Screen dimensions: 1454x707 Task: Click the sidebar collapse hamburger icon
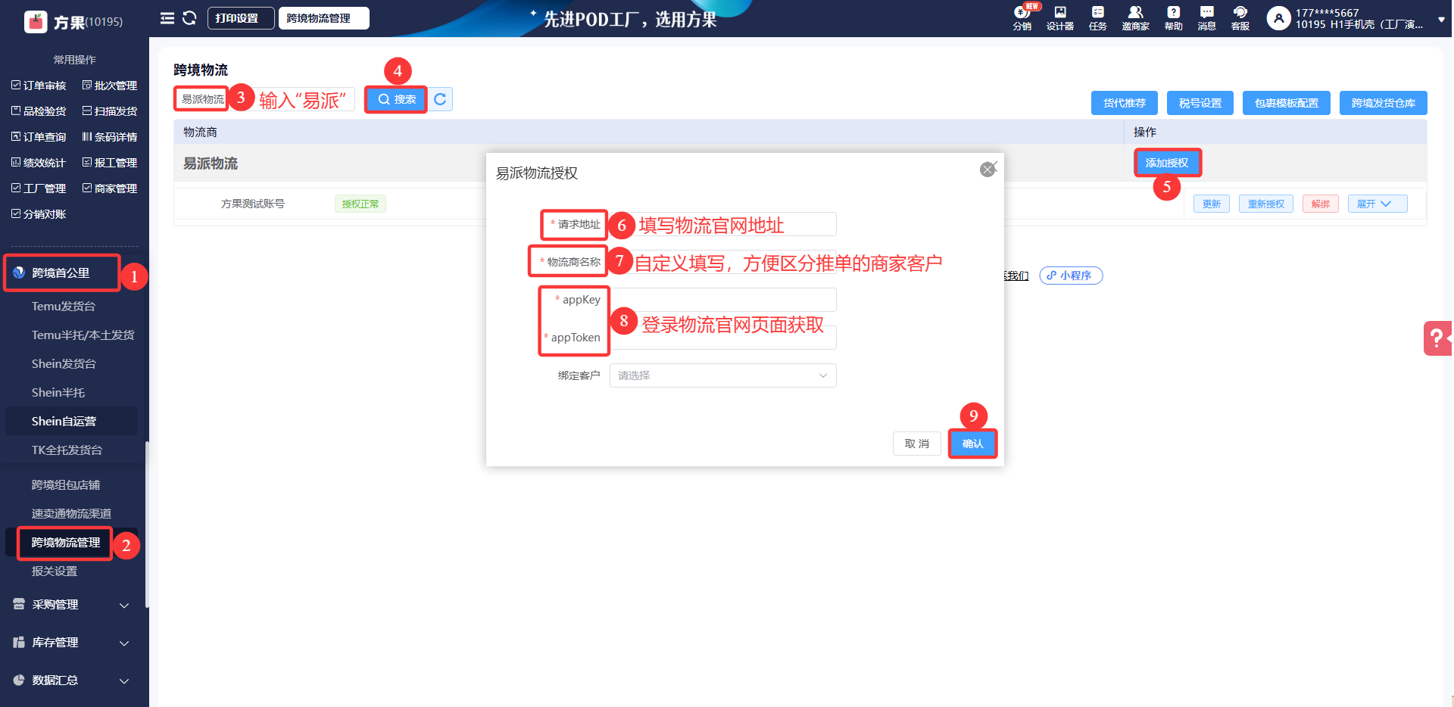pyautogui.click(x=167, y=18)
